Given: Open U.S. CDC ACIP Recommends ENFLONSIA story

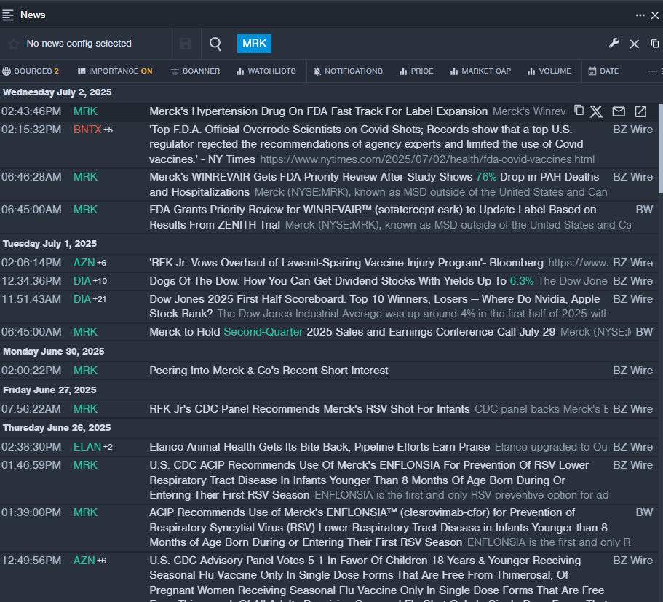Looking at the screenshot, I should click(x=369, y=480).
